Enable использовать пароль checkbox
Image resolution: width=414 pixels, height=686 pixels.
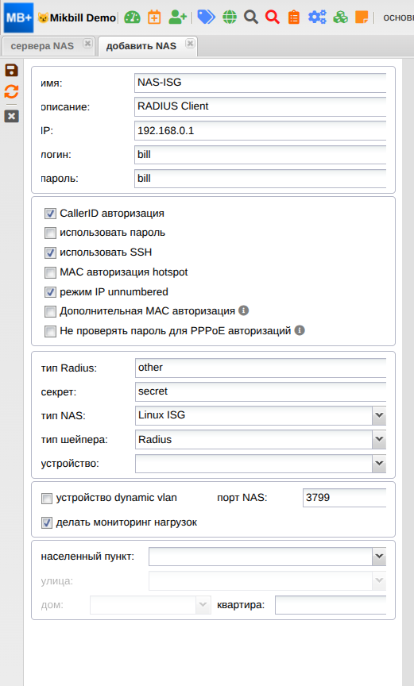(50, 233)
